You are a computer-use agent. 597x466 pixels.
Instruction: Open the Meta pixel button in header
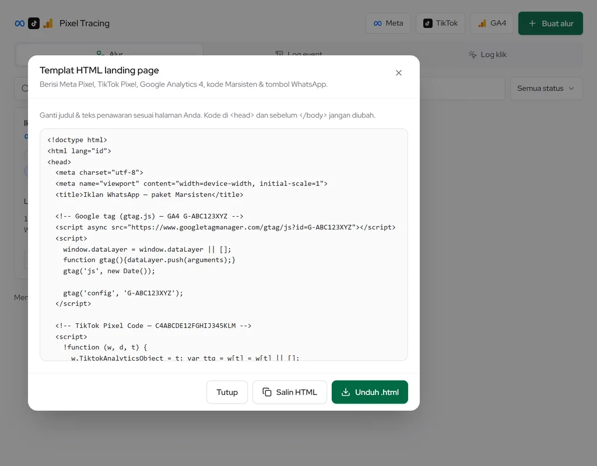(x=388, y=23)
